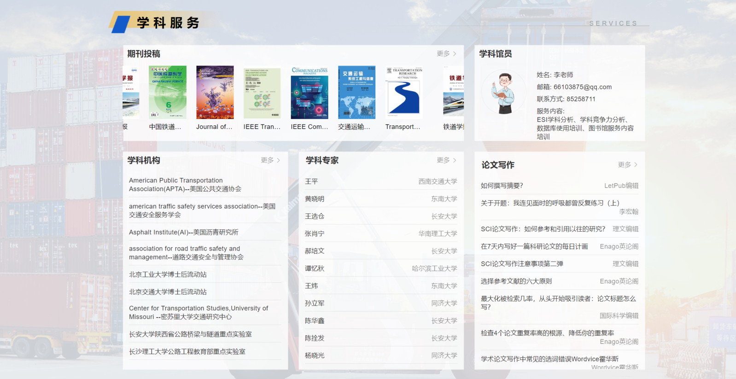The image size is (736, 379).
Task: Open SCI论文写作注意事项第二弹 article
Action: (522, 264)
